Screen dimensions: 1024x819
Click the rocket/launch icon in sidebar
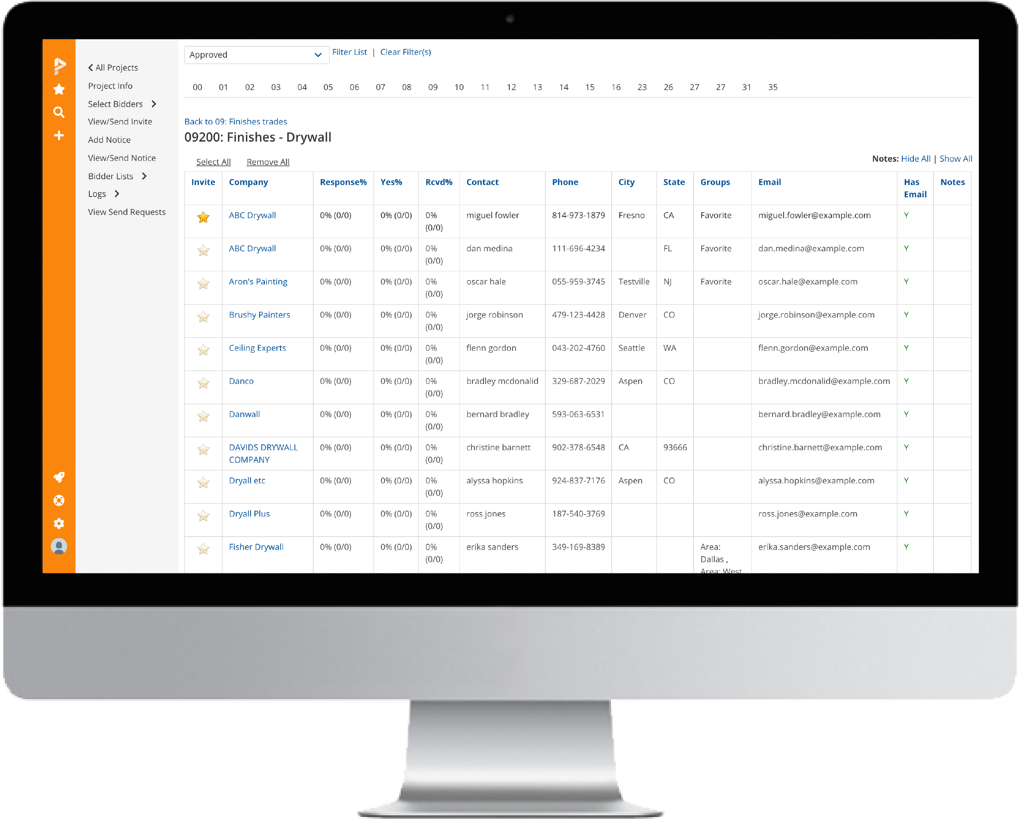58,478
